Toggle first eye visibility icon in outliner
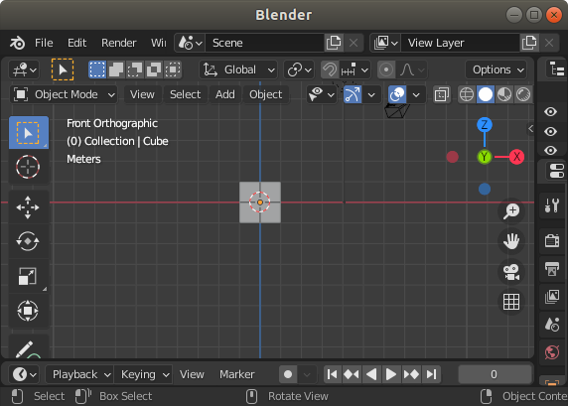The height and width of the screenshot is (406, 568). 550,111
